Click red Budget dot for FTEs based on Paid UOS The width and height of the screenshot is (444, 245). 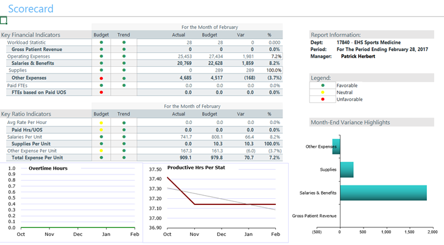[x=101, y=92]
